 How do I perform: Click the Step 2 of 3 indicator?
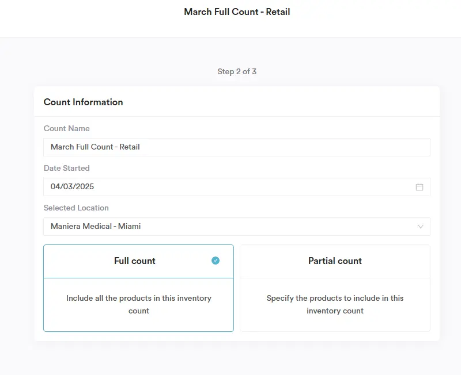click(x=237, y=72)
